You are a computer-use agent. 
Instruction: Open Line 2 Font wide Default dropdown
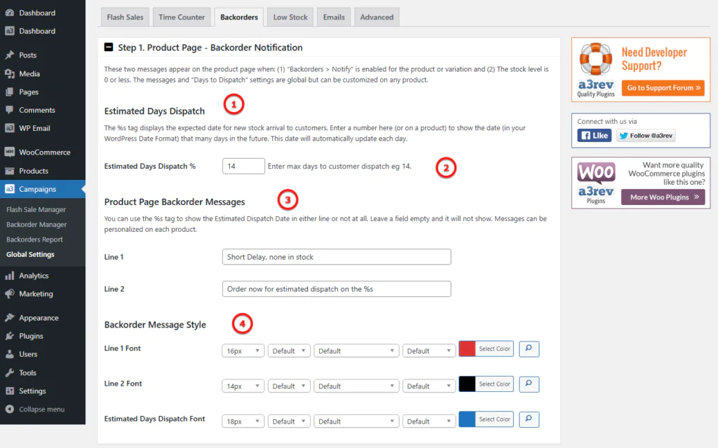[355, 386]
